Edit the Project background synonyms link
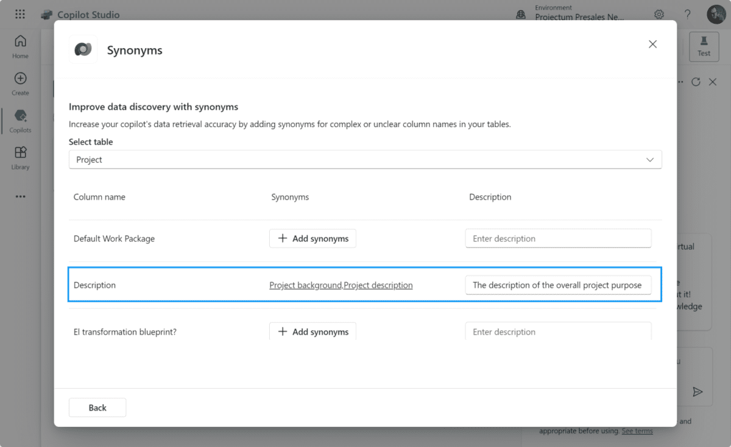Image resolution: width=731 pixels, height=447 pixels. [341, 285]
